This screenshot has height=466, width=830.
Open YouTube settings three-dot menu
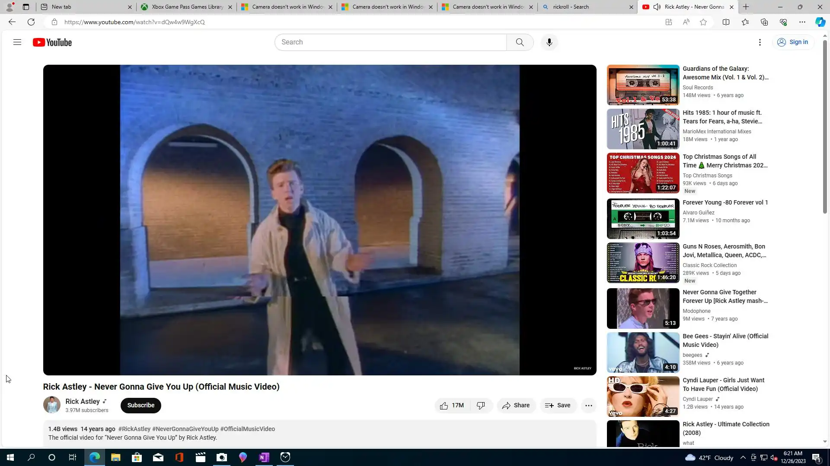click(760, 42)
